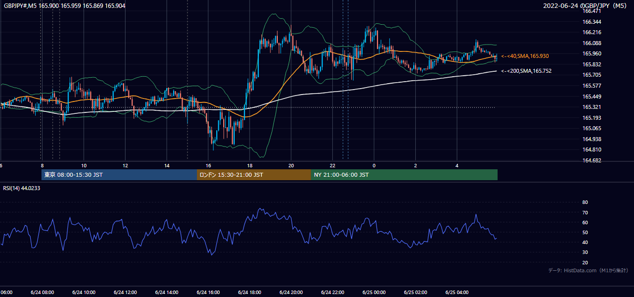Click price axis value 166.088
Screen dimensions: 634x297
pyautogui.click(x=592, y=43)
